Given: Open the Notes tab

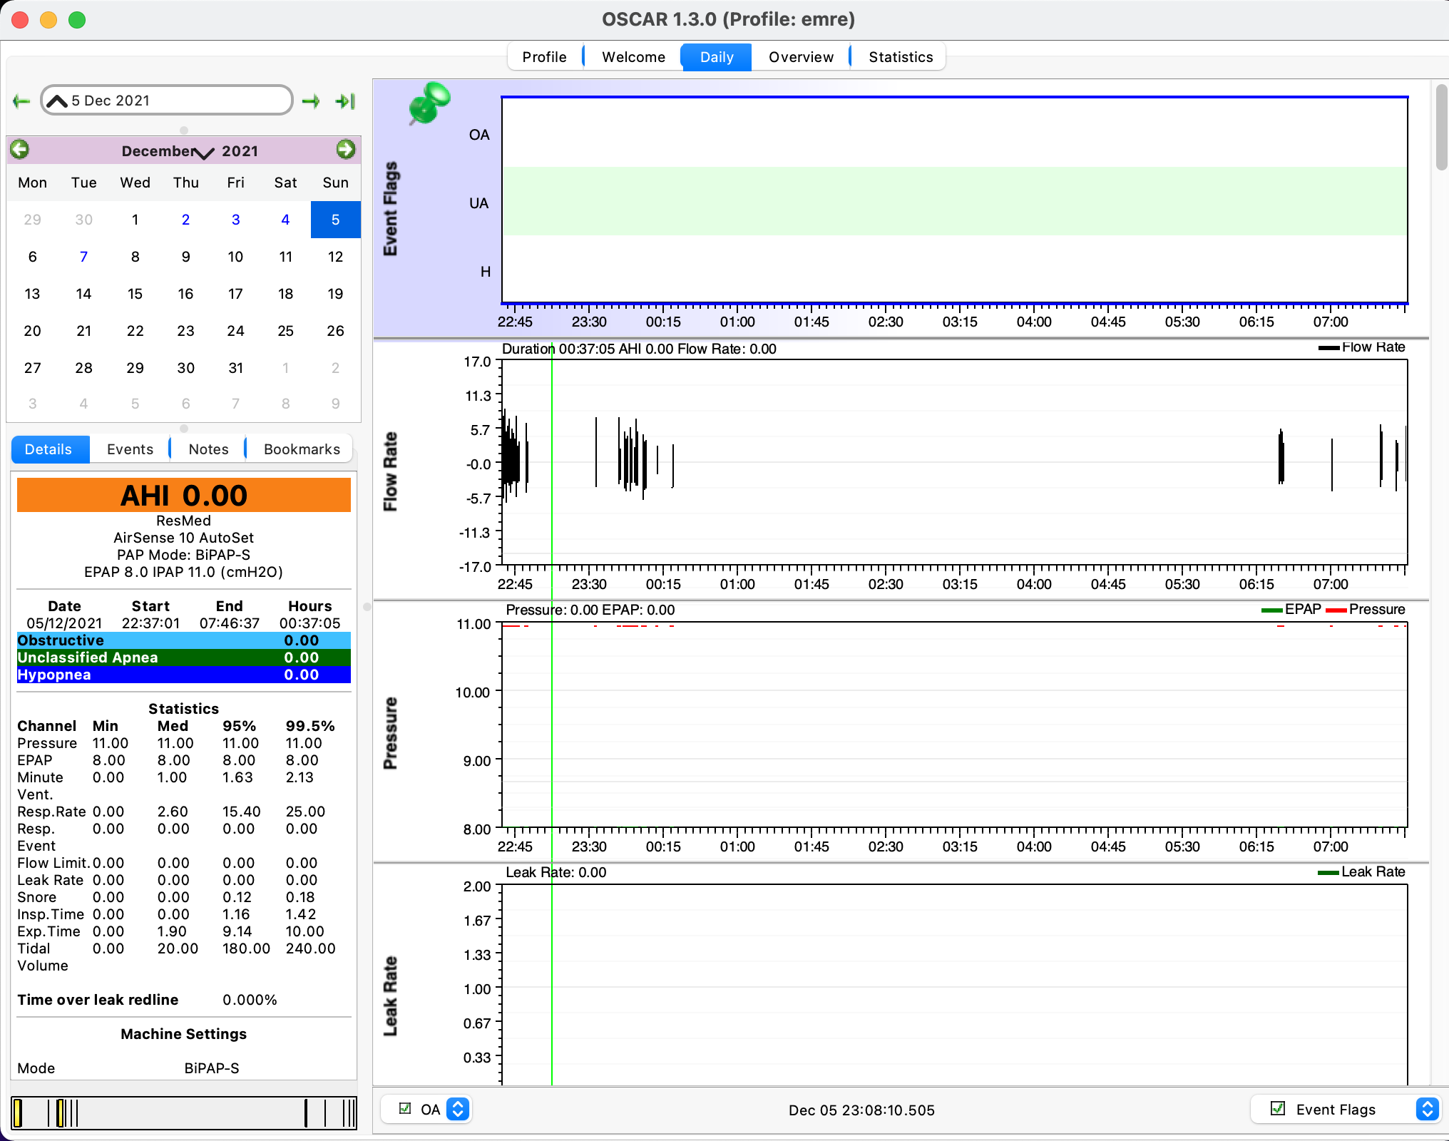Looking at the screenshot, I should coord(208,449).
